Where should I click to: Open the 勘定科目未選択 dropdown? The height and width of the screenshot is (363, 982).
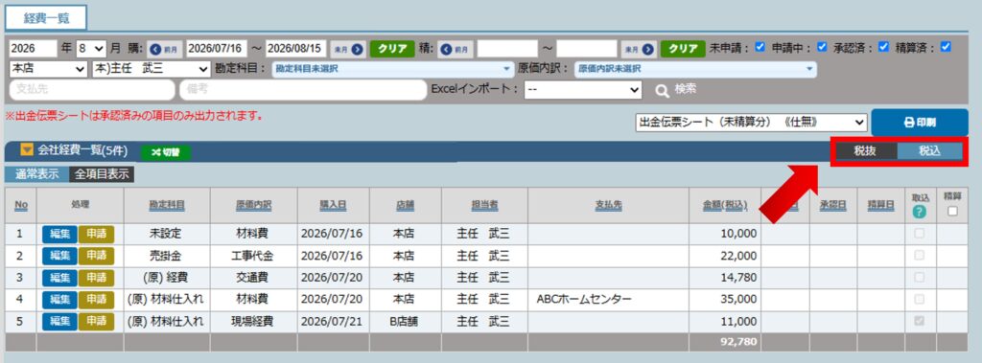[x=393, y=70]
